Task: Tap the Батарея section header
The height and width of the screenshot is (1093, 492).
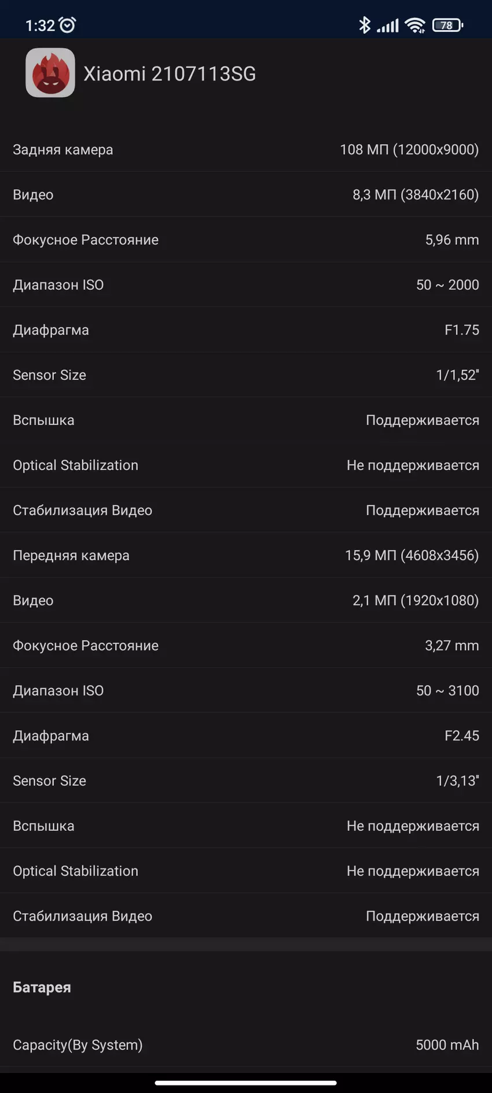Action: click(42, 987)
